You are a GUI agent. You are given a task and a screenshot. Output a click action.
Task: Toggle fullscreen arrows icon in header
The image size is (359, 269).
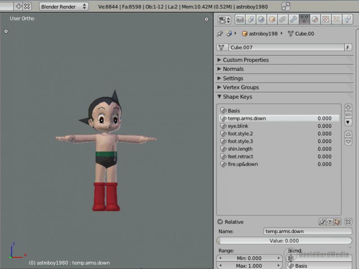[x=285, y=6]
